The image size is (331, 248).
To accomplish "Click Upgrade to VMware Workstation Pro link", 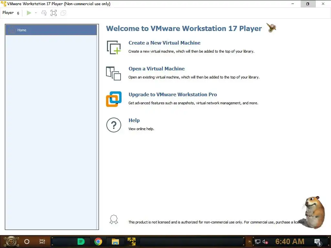I will 173,95.
